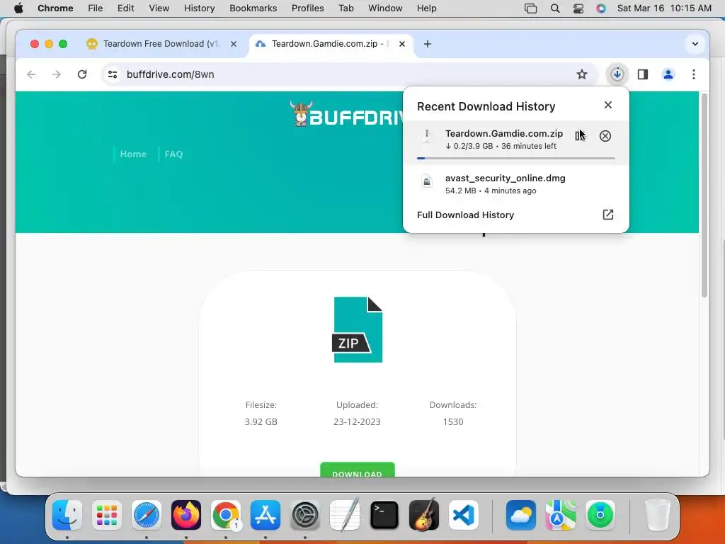
Task: Open the Window menu
Action: pos(384,8)
